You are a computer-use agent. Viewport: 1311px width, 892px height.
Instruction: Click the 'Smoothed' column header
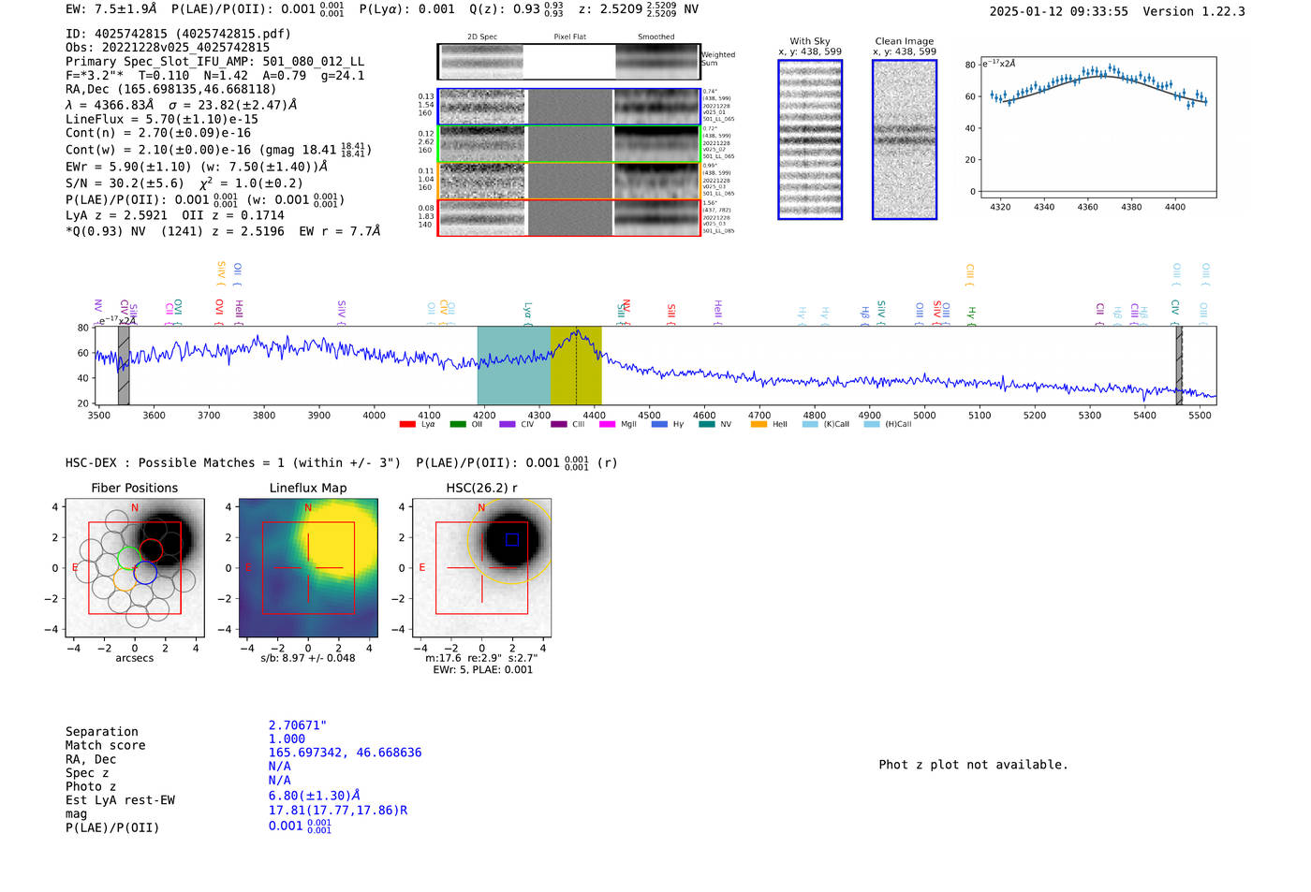pos(656,37)
